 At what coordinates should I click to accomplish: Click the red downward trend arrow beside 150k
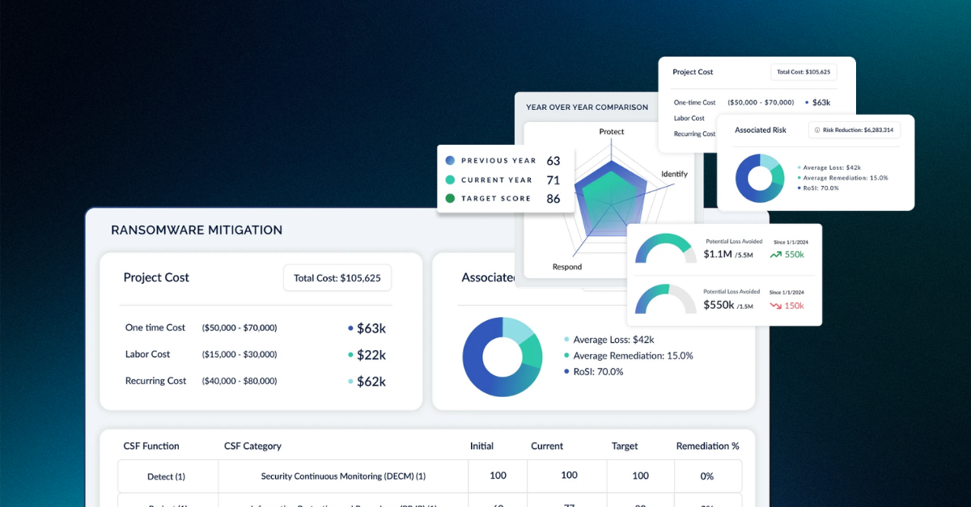tap(775, 306)
